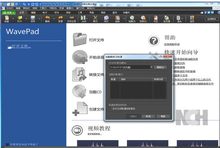Click the thumbs-up like icon
Screen dimensions: 220x148
coord(202,13)
